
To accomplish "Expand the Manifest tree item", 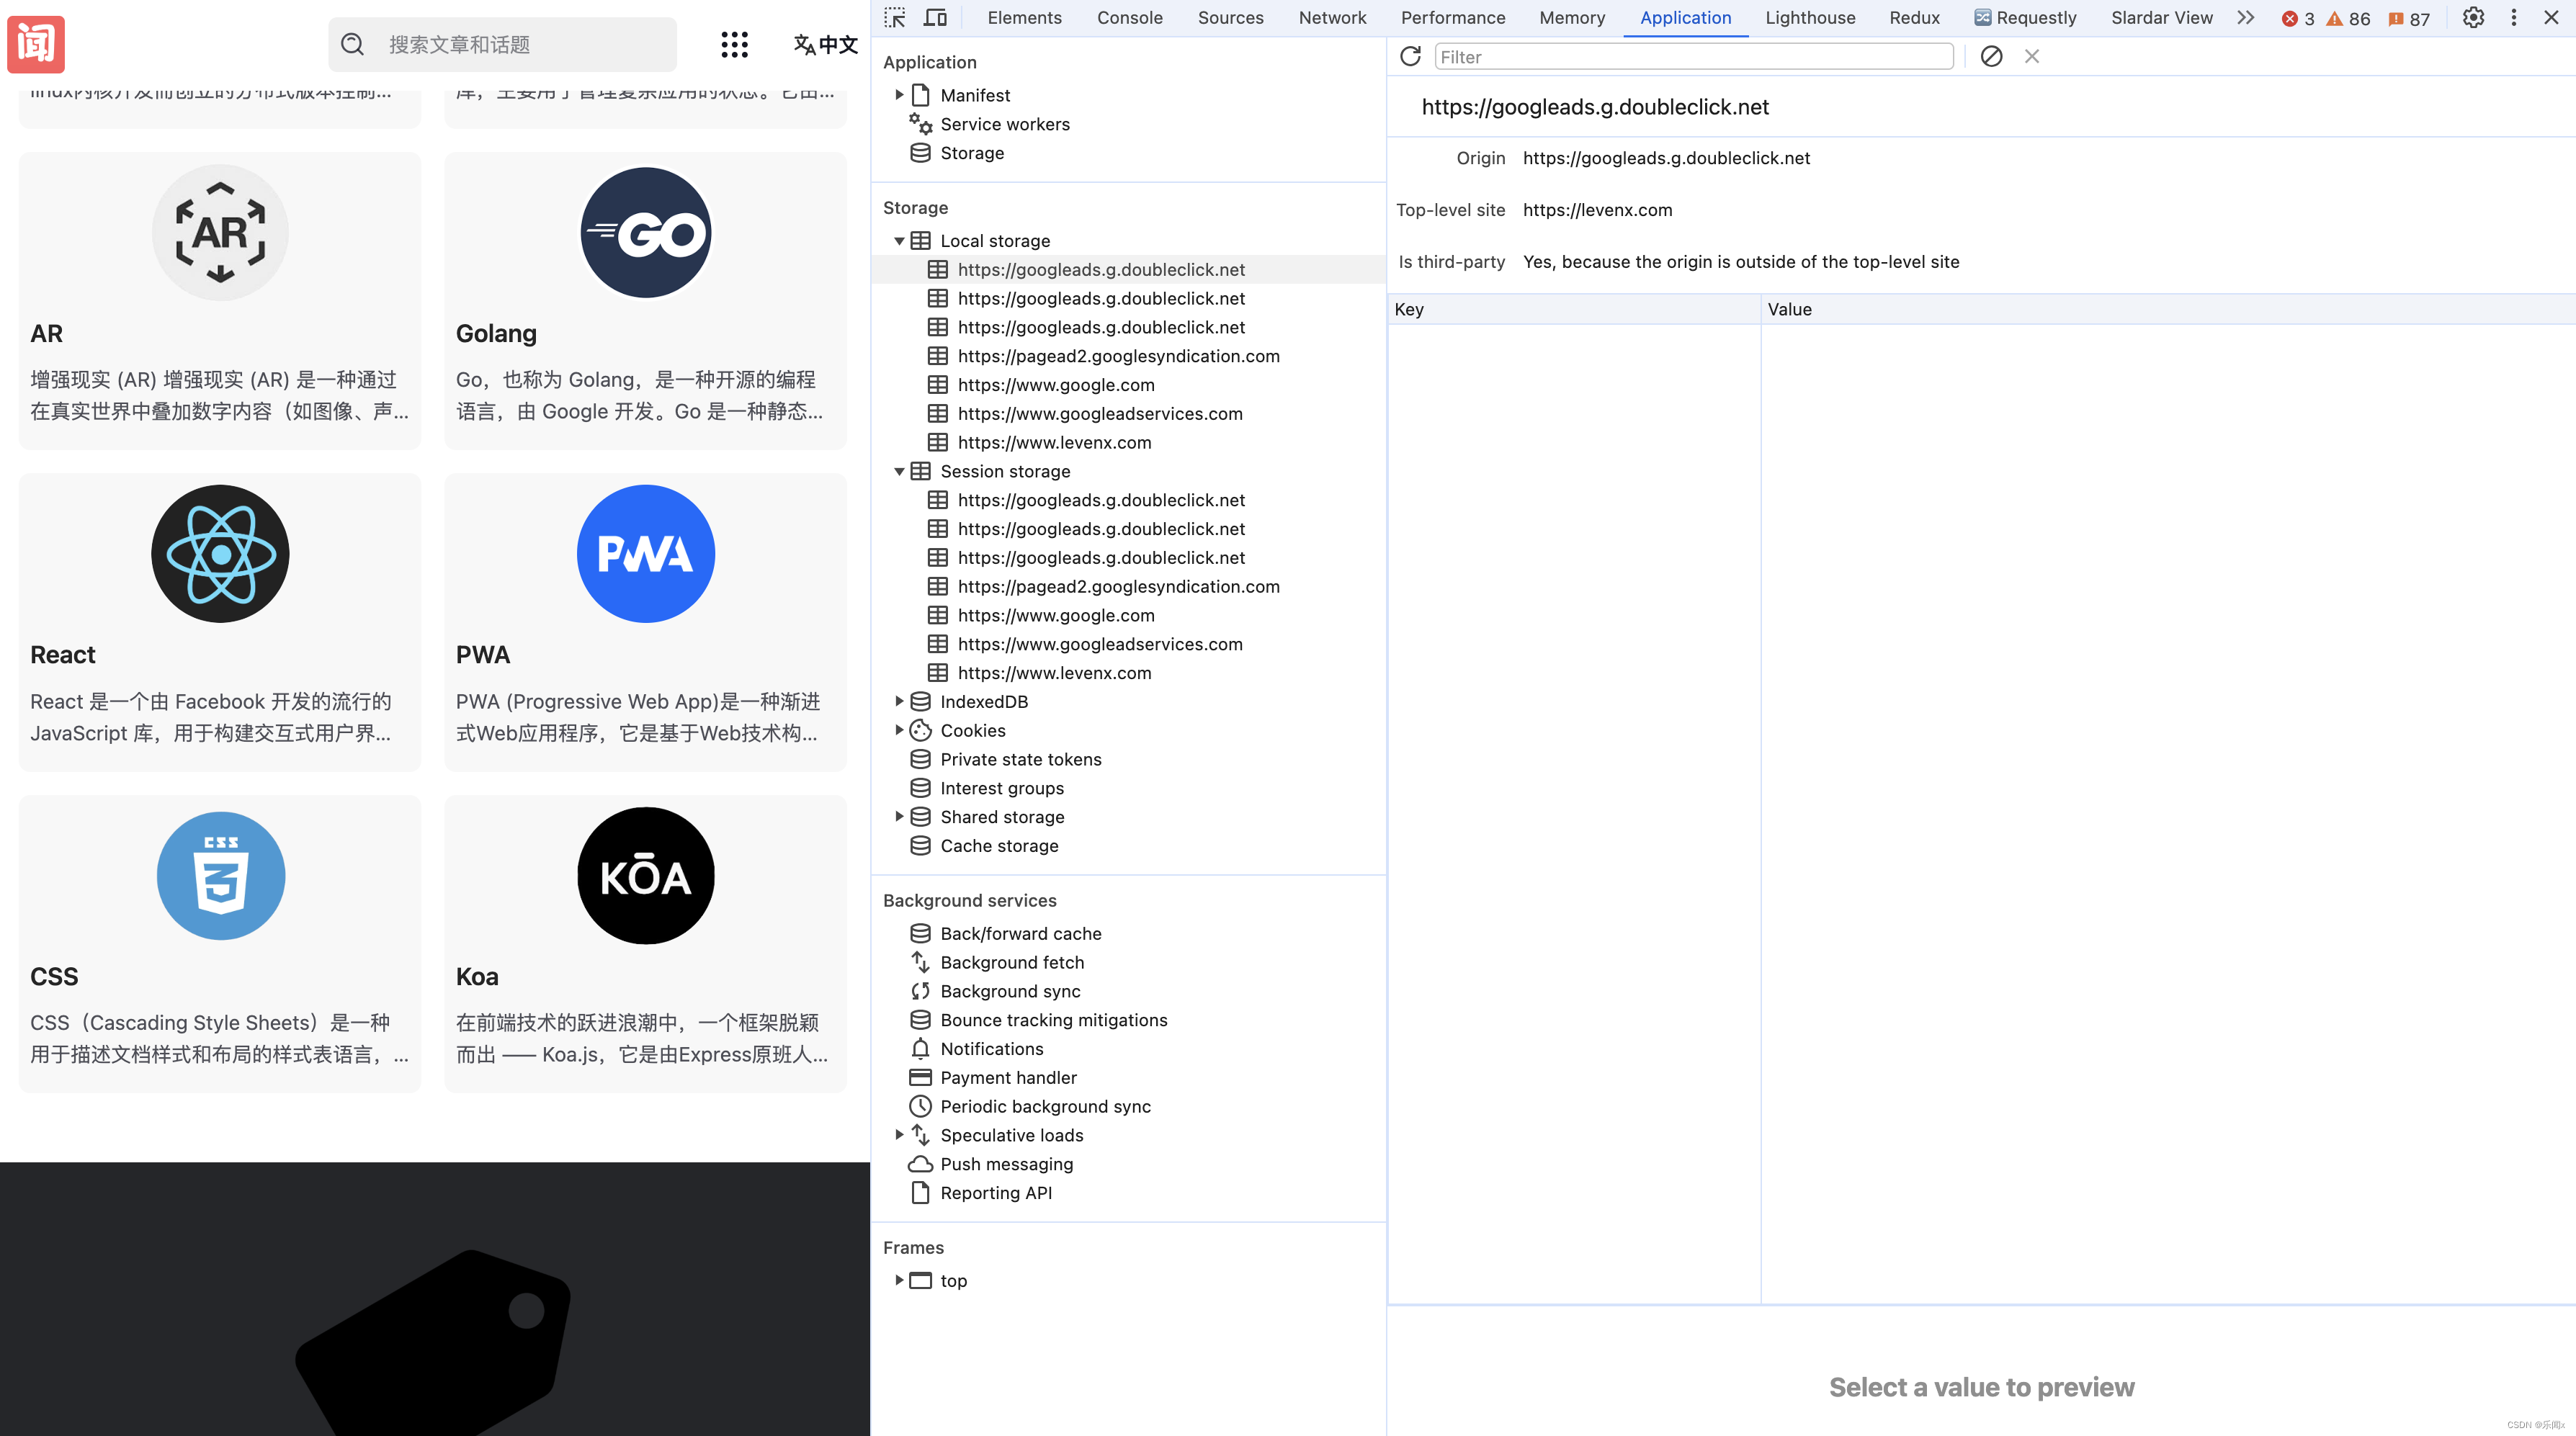I will [x=899, y=95].
